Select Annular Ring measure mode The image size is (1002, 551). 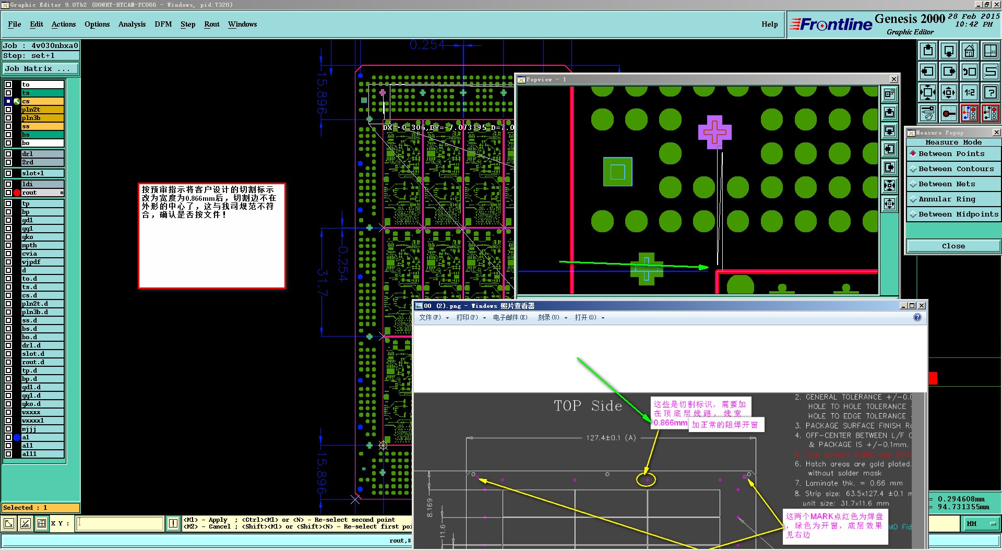click(954, 199)
